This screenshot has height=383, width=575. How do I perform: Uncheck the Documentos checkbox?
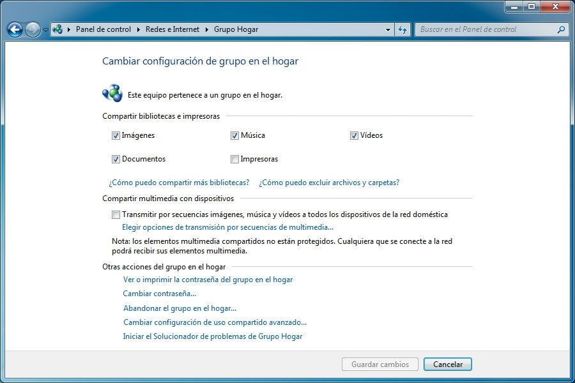116,159
